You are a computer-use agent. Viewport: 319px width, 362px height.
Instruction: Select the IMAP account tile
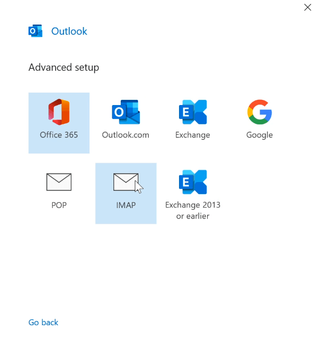pyautogui.click(x=125, y=193)
